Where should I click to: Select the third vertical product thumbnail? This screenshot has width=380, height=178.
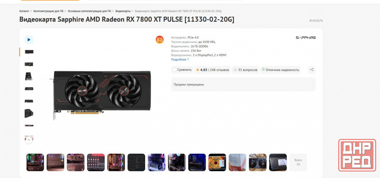pyautogui.click(x=29, y=76)
